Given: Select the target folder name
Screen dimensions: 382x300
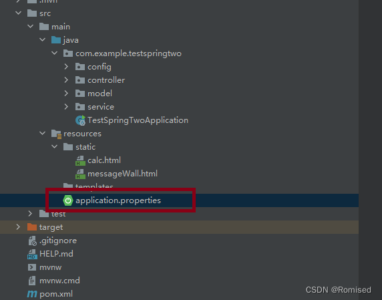Looking at the screenshot, I should (51, 228).
